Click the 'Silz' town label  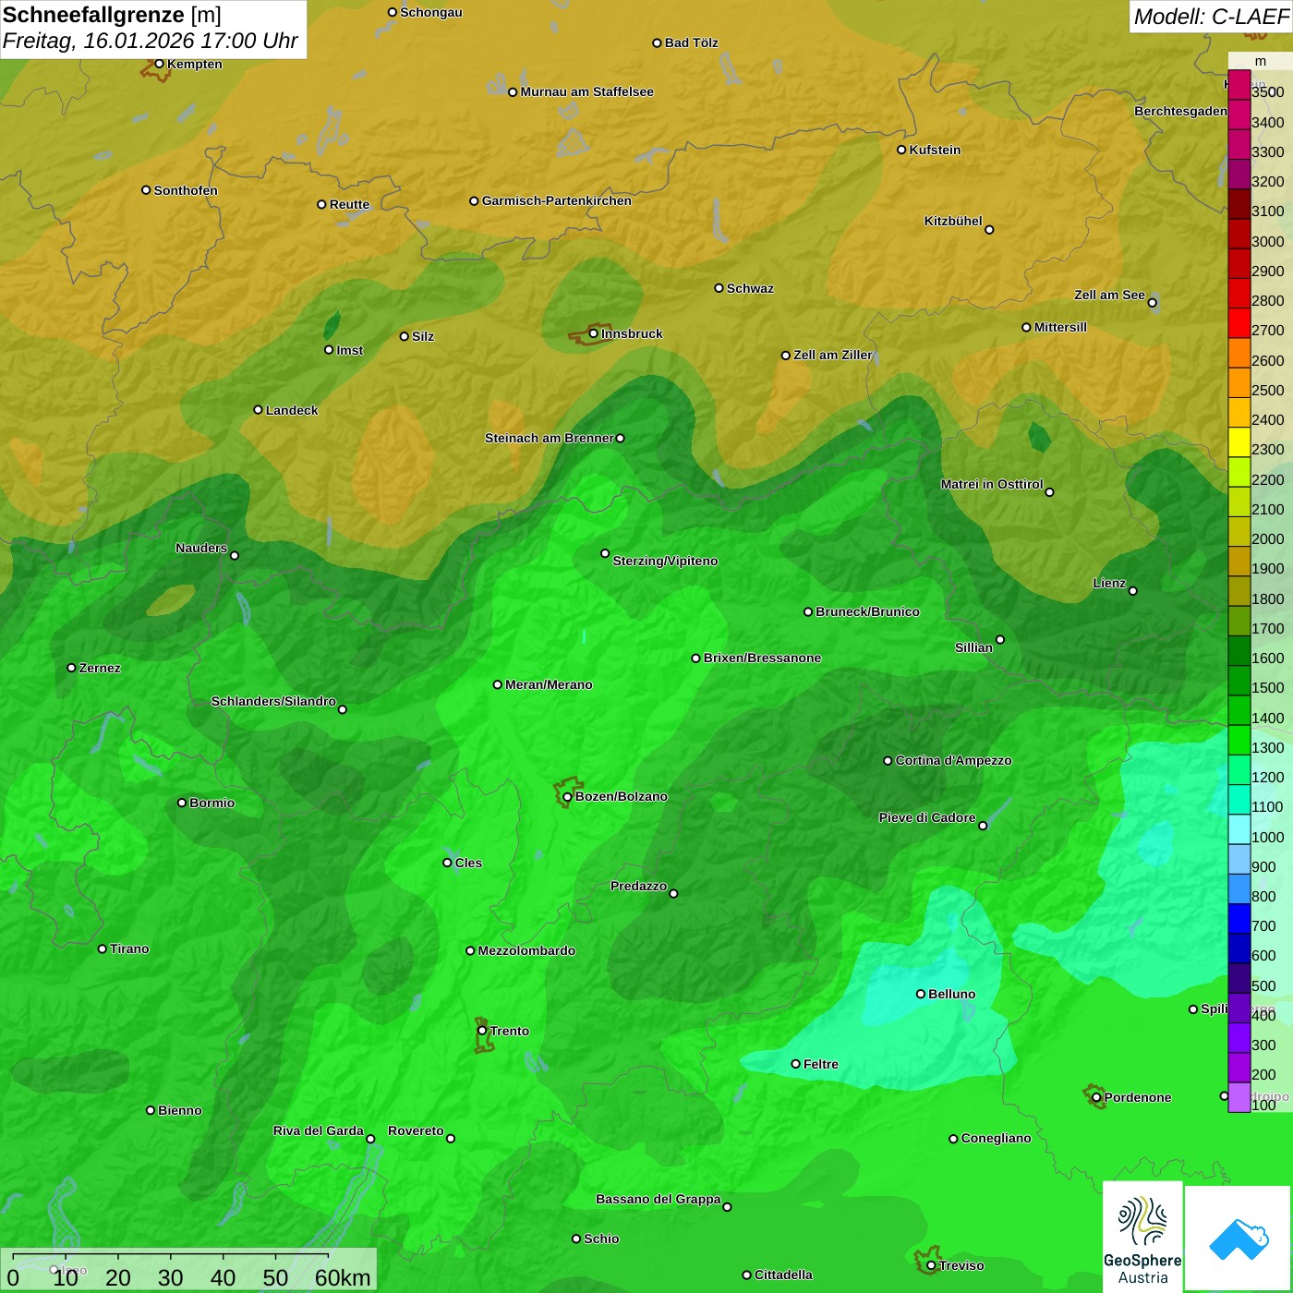pos(423,336)
